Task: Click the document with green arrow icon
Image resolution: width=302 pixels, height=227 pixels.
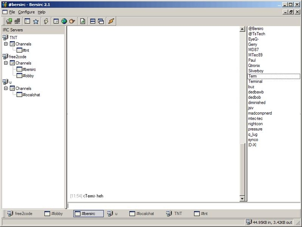Action: [x=83, y=21]
